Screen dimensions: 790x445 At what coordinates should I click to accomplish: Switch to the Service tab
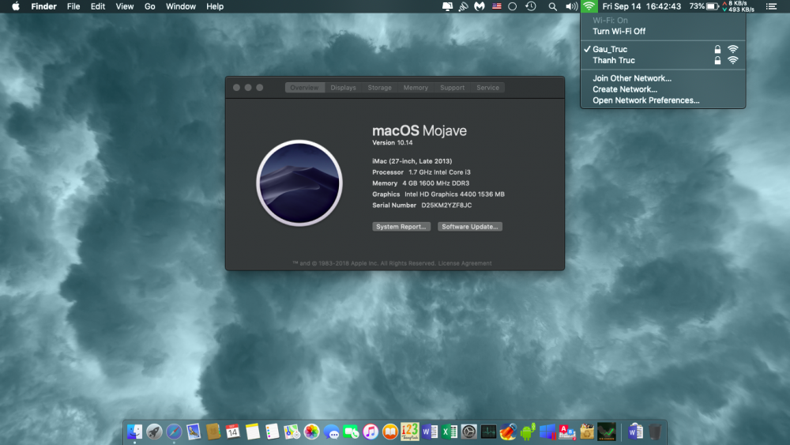tap(487, 88)
